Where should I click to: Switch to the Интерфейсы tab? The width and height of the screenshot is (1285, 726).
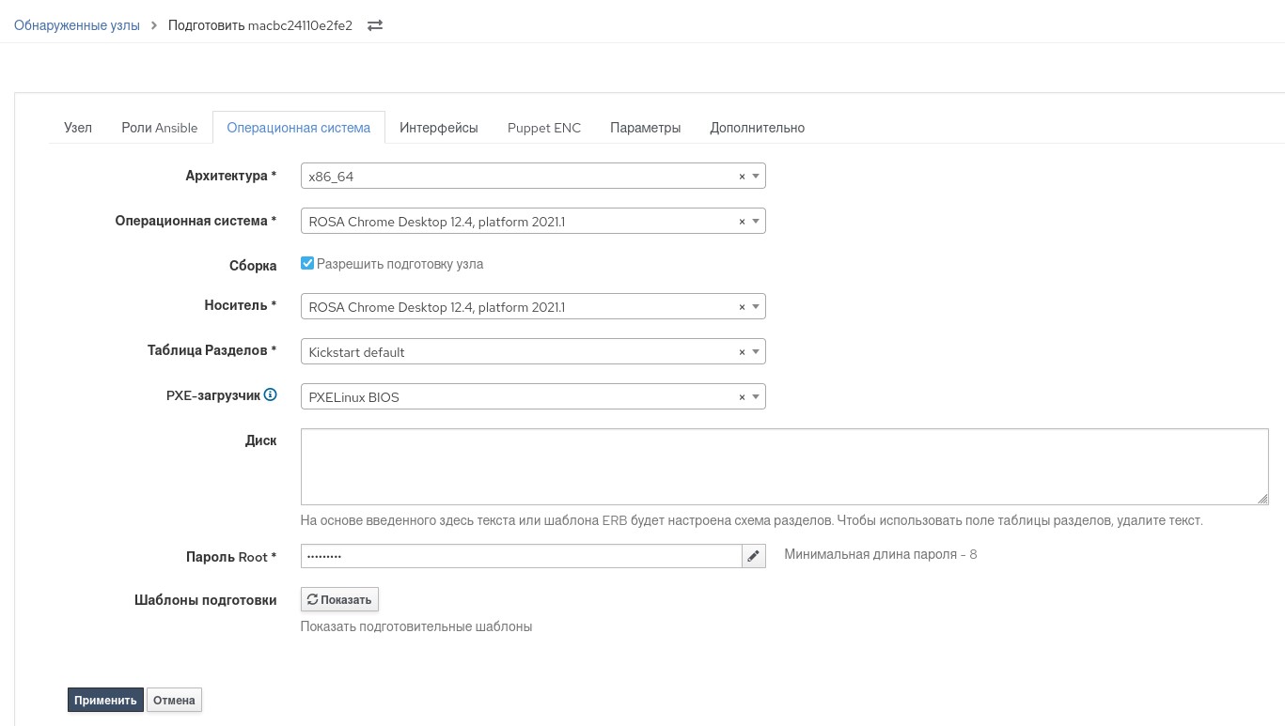438,128
